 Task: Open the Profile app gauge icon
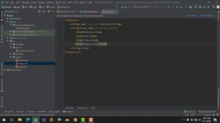[x=177, y=7]
